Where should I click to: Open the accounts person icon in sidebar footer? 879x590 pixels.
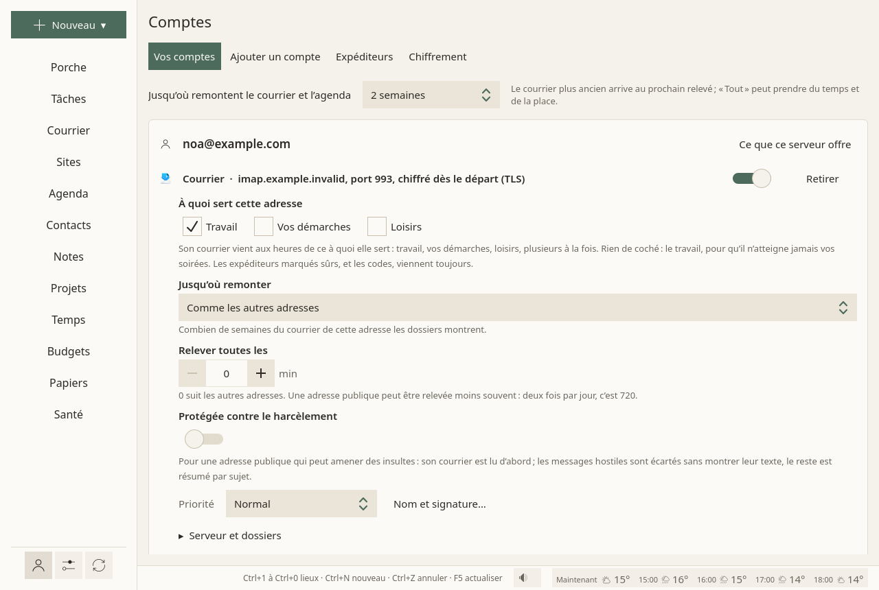click(x=38, y=565)
